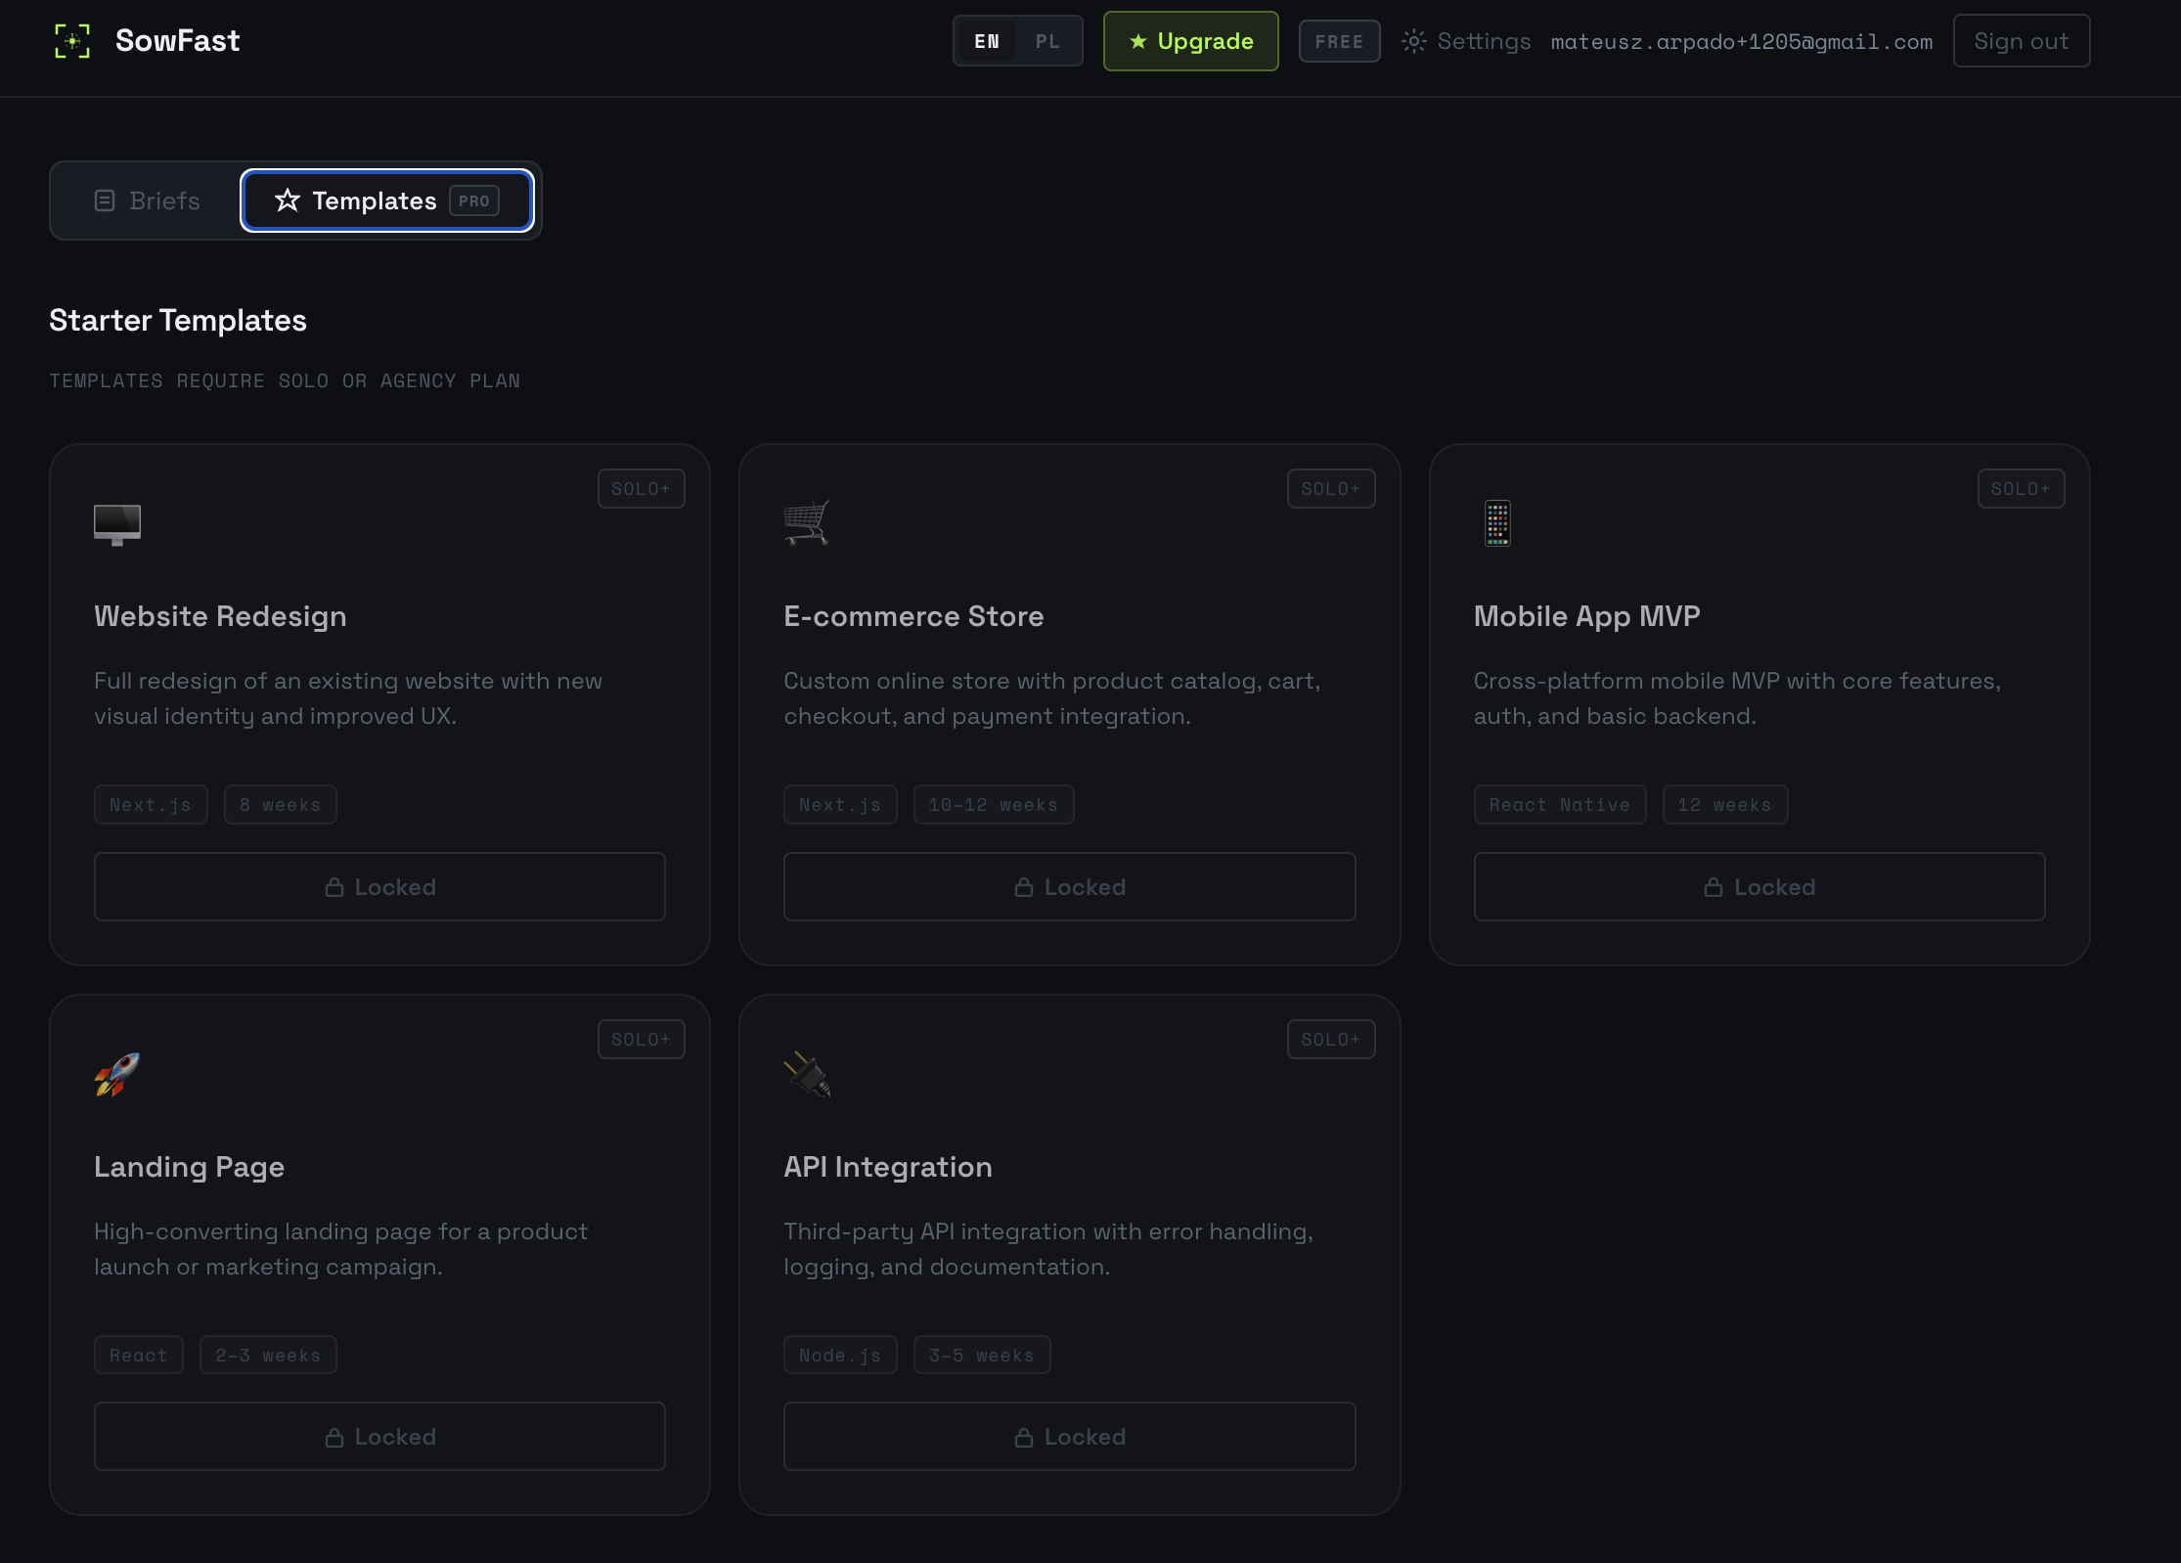Click Locked button on Landing Page card
This screenshot has width=2181, height=1563.
pyautogui.click(x=379, y=1436)
